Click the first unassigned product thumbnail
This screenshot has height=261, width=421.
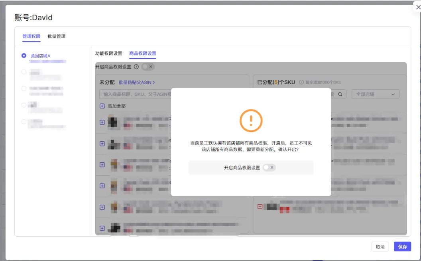(113, 122)
